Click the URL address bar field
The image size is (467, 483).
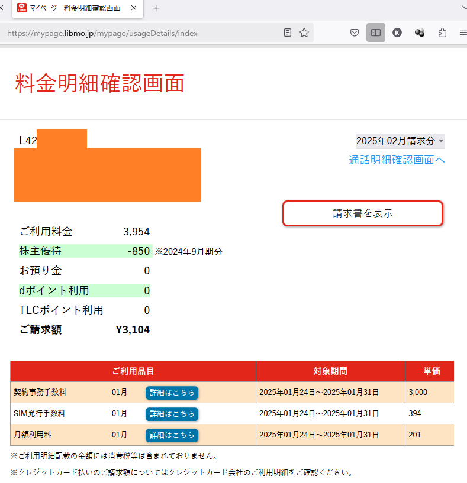click(x=142, y=33)
